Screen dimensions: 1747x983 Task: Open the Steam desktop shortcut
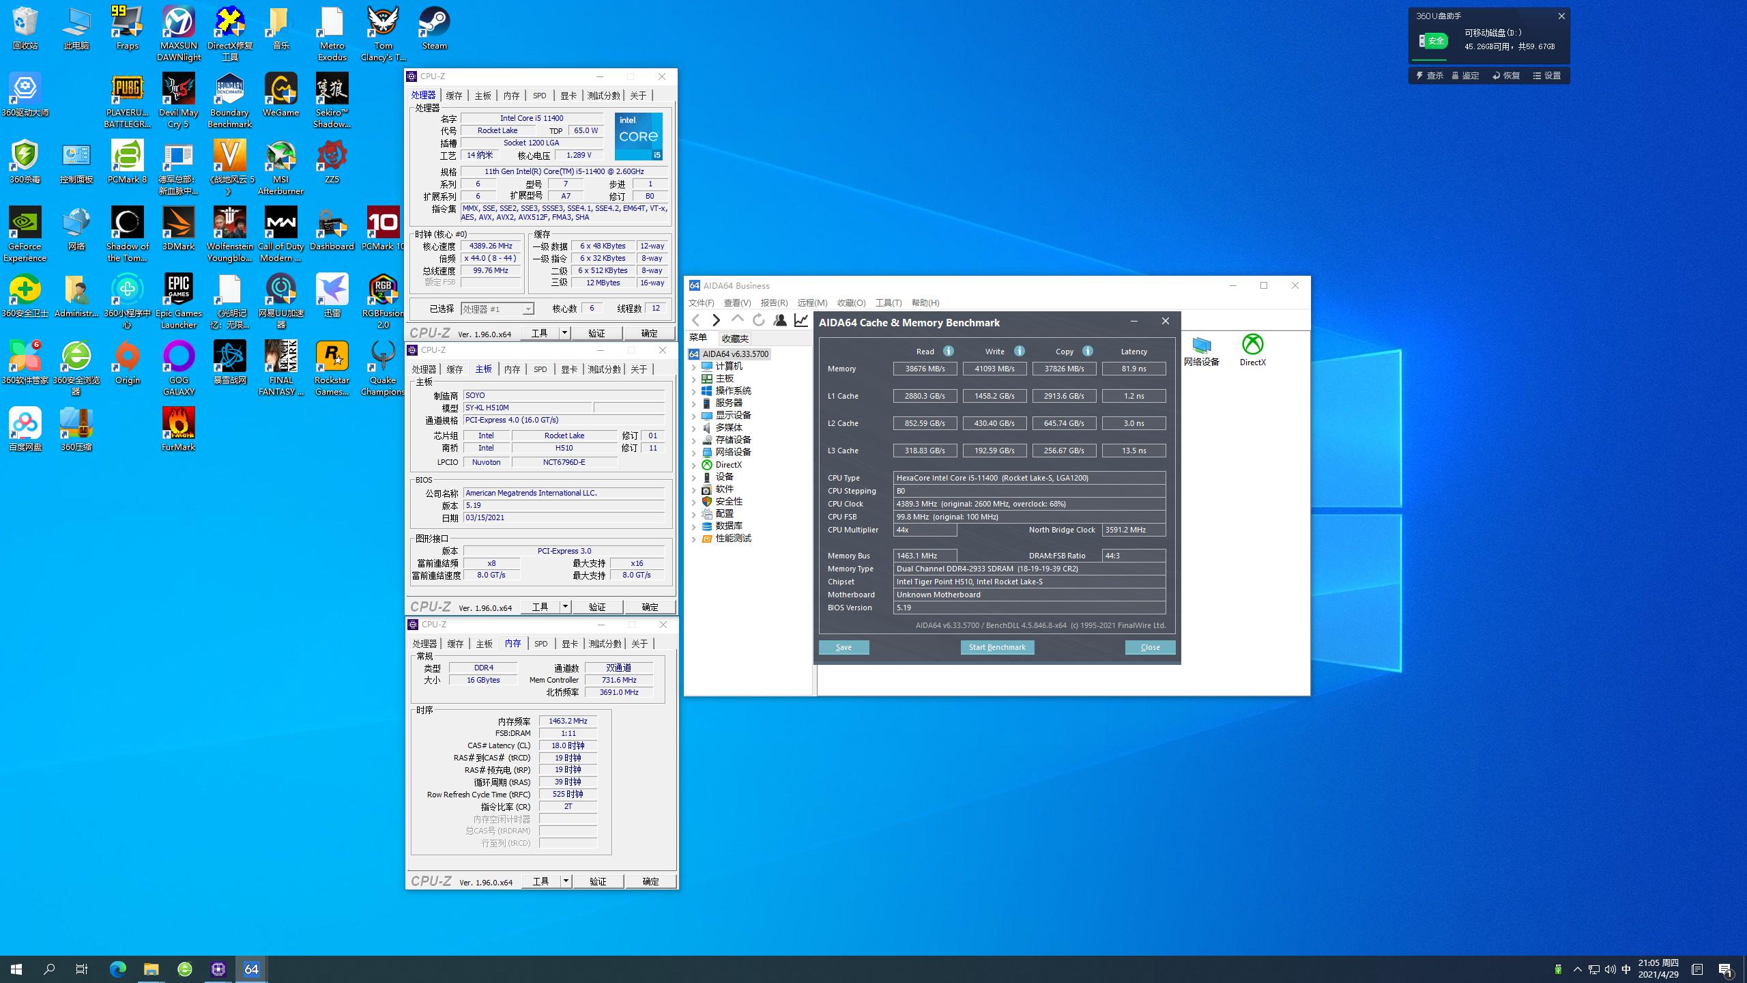click(x=434, y=29)
